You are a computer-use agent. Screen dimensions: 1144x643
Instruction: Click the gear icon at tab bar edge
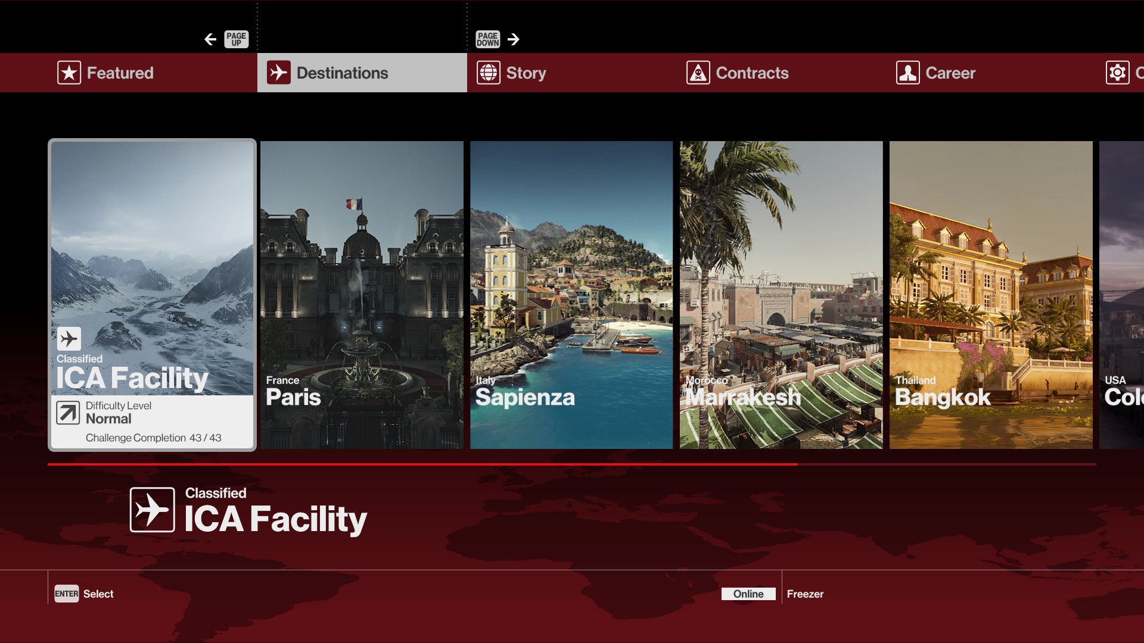click(1117, 73)
